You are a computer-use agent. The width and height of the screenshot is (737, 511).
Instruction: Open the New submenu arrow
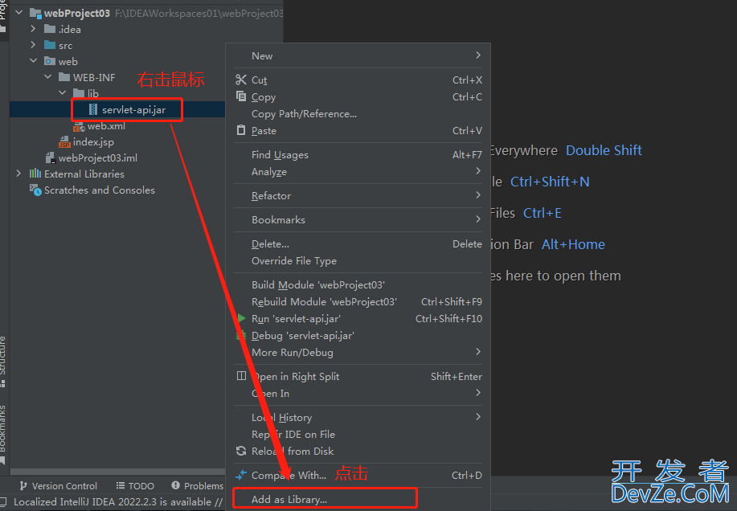click(478, 55)
